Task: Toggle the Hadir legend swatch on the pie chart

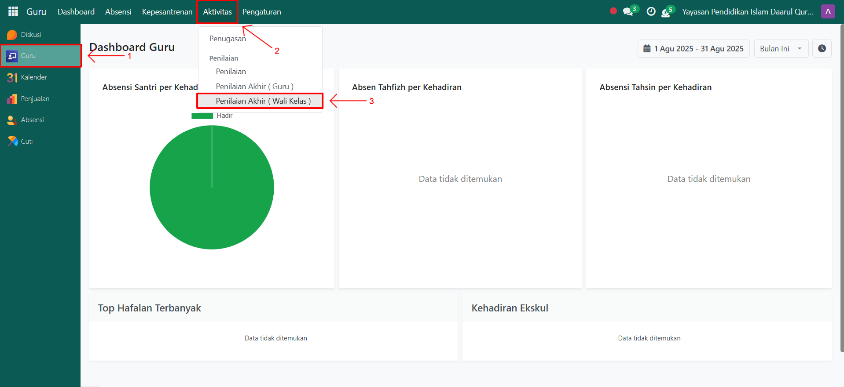Action: tap(202, 116)
